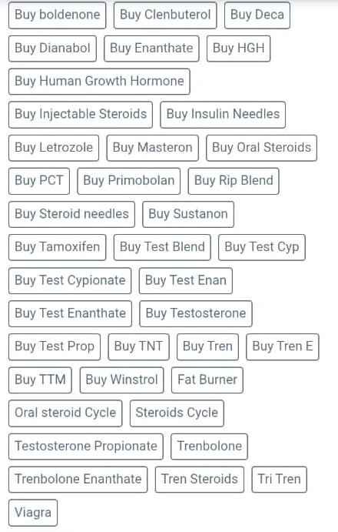Open the Oral steroid Cycle tag
The image size is (338, 532).
coord(65,413)
